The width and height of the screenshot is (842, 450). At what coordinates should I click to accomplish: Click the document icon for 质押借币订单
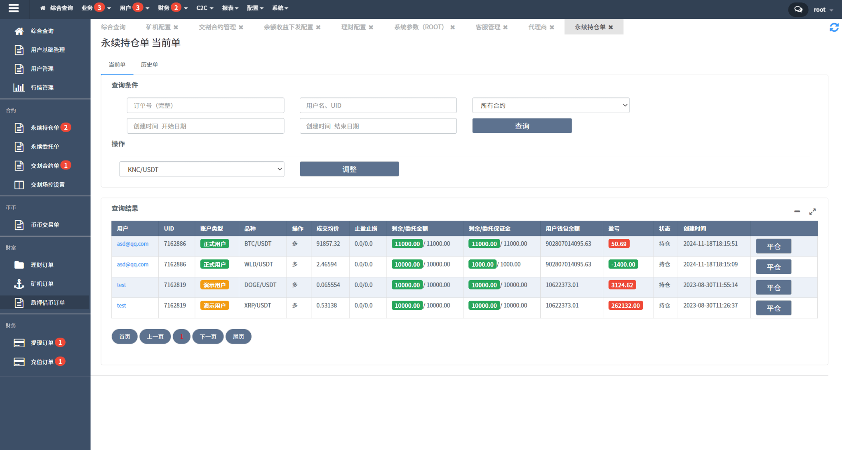[19, 303]
